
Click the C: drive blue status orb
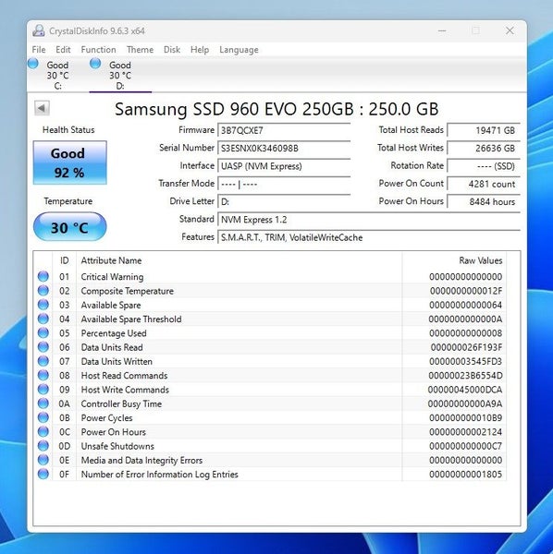point(33,64)
